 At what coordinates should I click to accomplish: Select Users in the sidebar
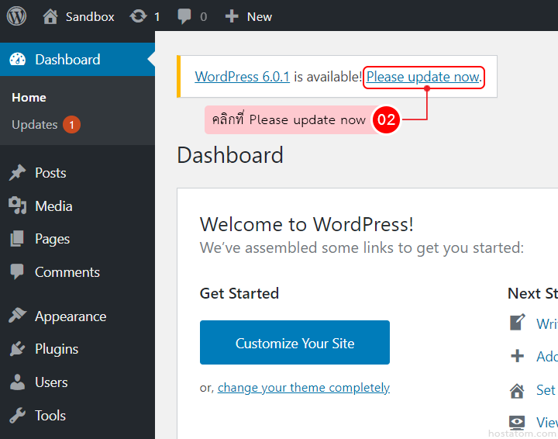[x=51, y=382]
